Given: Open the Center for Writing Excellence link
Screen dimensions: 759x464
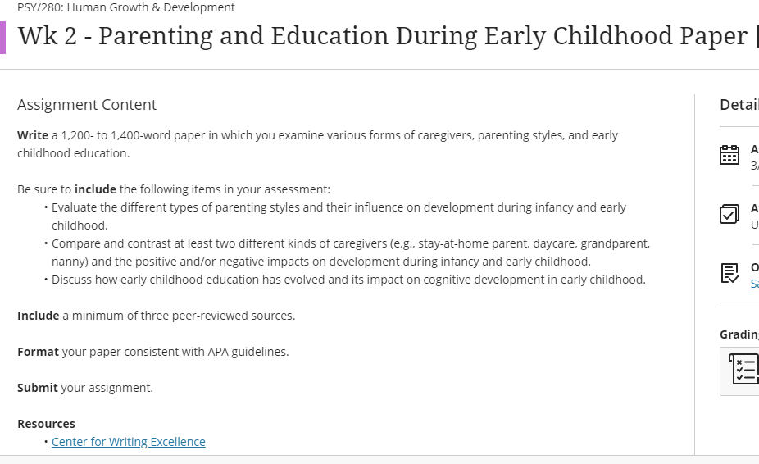Looking at the screenshot, I should [x=128, y=442].
